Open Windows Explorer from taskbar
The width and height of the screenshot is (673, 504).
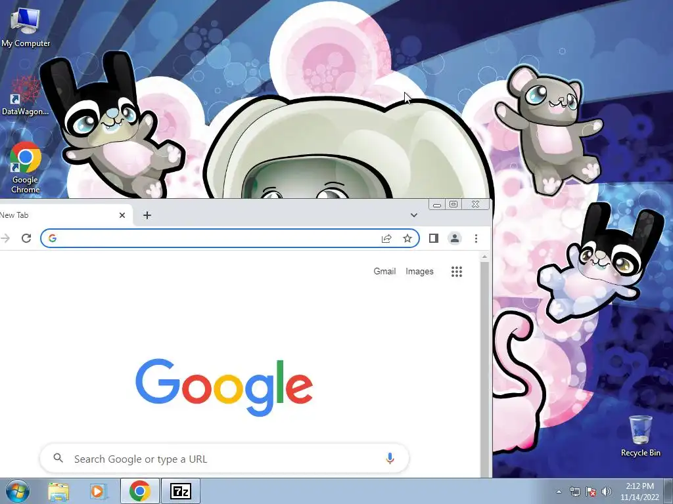coord(58,492)
